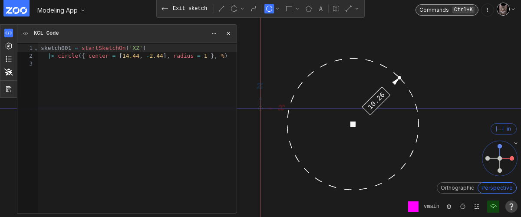This screenshot has height=217, width=521.
Task: Toggle the KCL Code pane in the sidebar
Action: (9, 33)
